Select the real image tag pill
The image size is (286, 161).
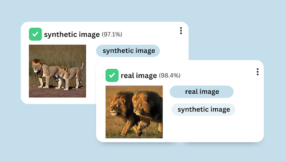(x=201, y=92)
